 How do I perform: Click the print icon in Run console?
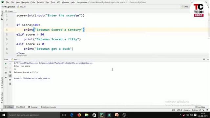(x=10, y=80)
